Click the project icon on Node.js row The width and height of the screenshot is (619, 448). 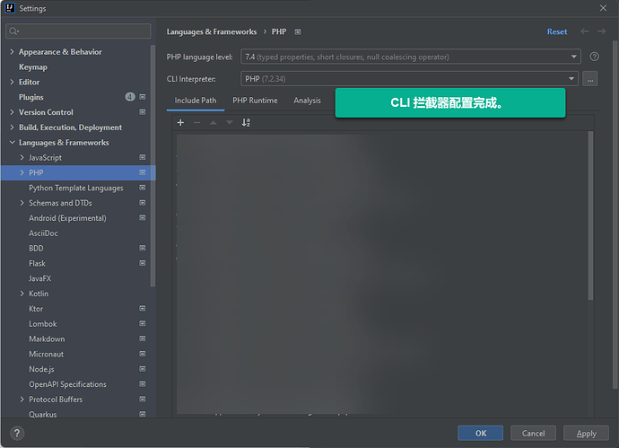click(143, 369)
